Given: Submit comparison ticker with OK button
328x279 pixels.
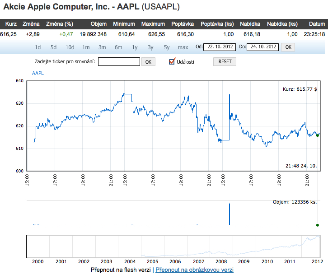Looking at the screenshot, I should [148, 62].
